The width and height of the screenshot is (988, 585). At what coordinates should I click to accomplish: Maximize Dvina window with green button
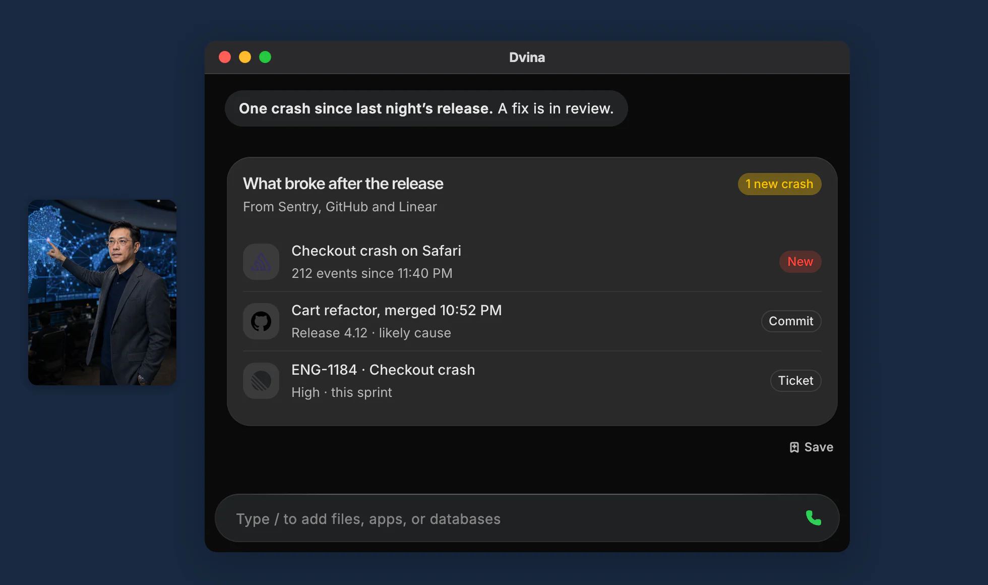[265, 57]
